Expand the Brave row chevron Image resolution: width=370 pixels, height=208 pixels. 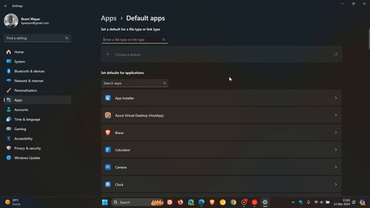point(335,132)
